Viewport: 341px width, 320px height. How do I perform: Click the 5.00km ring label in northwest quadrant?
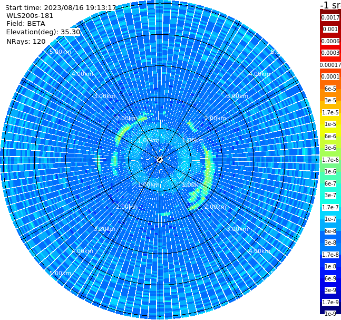pyautogui.click(x=60, y=52)
